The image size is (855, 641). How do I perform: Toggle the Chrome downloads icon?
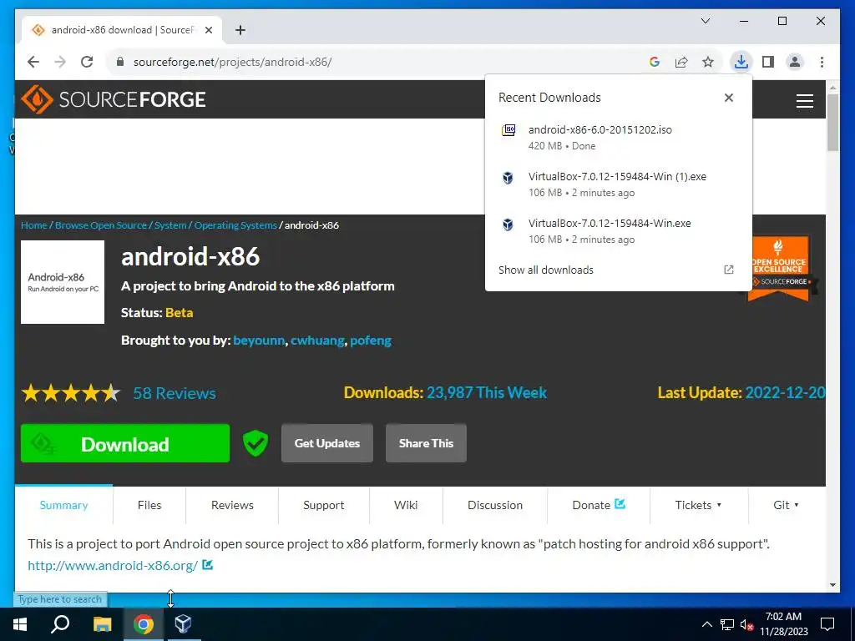coord(741,62)
